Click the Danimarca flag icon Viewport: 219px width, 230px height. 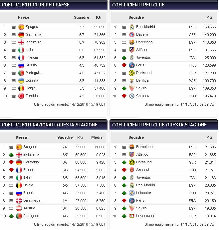tap(19, 201)
